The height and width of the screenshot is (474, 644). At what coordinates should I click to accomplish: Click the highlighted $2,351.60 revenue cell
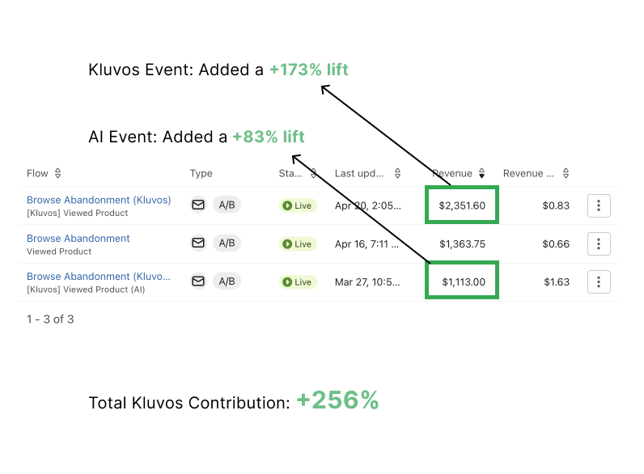point(462,205)
